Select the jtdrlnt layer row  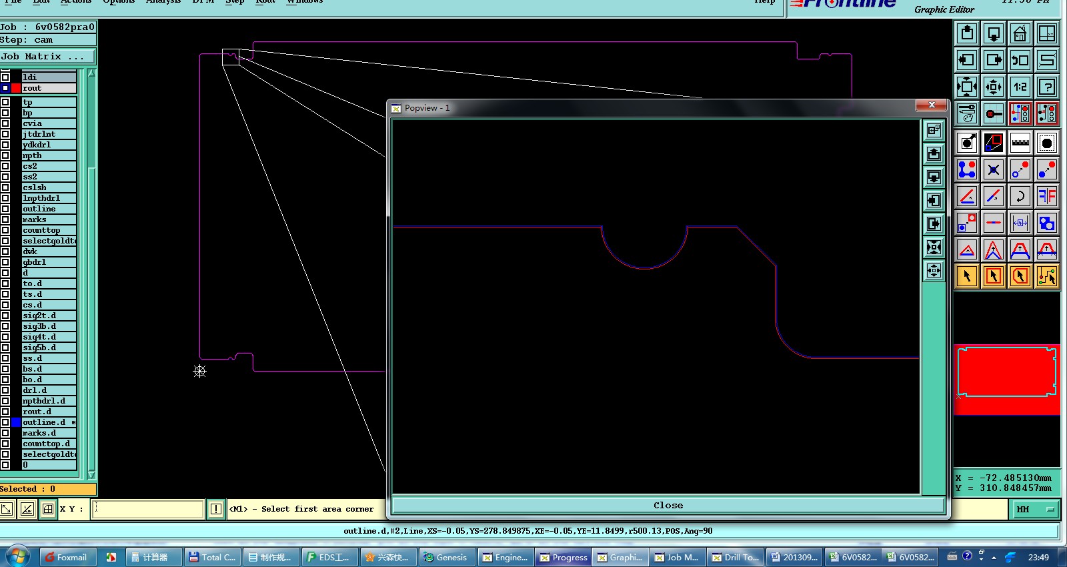(x=49, y=134)
